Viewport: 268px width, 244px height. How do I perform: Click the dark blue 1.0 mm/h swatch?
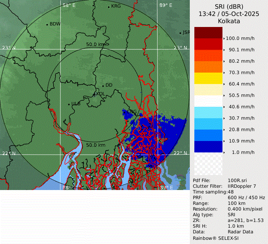click(x=208, y=147)
